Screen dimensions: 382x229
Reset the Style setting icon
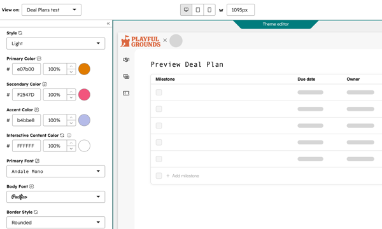click(20, 33)
